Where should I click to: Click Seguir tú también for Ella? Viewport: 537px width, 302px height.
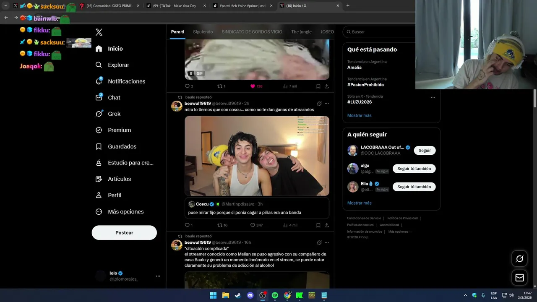pyautogui.click(x=414, y=187)
